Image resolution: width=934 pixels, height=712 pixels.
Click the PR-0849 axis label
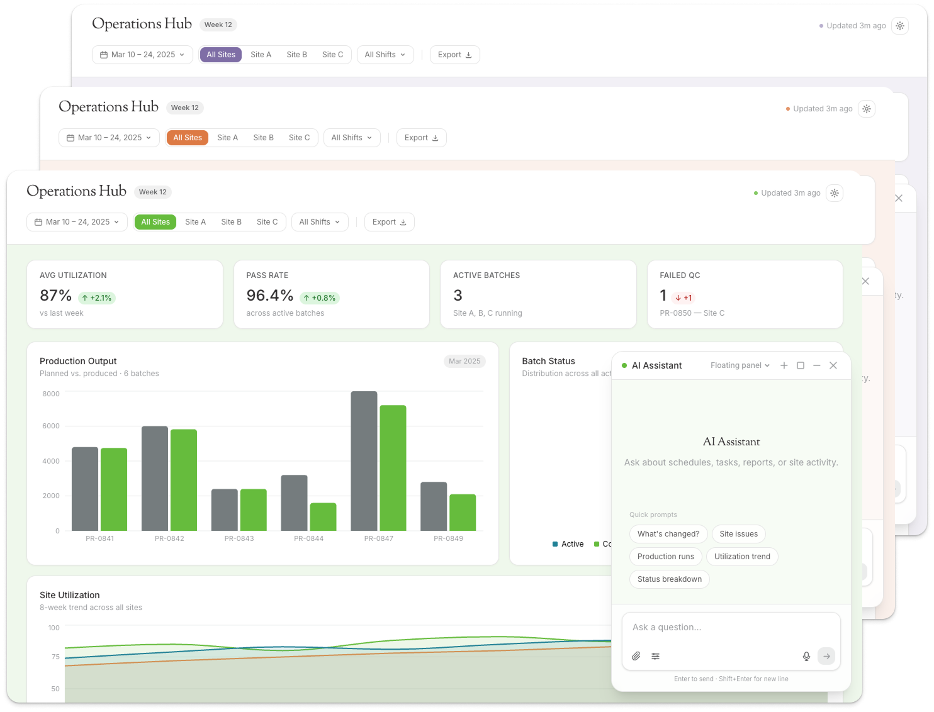[x=448, y=538]
